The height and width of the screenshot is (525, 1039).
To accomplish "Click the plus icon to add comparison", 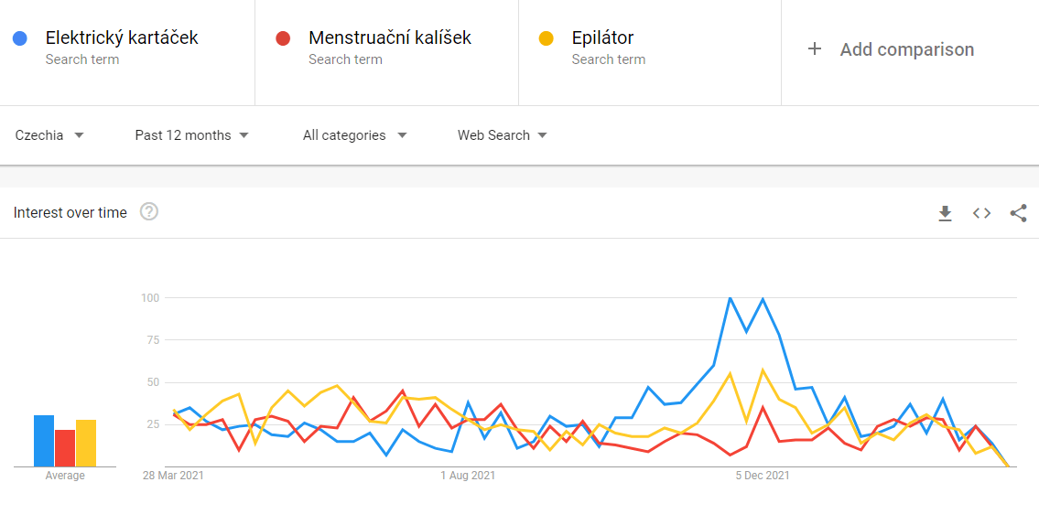I will click(814, 49).
